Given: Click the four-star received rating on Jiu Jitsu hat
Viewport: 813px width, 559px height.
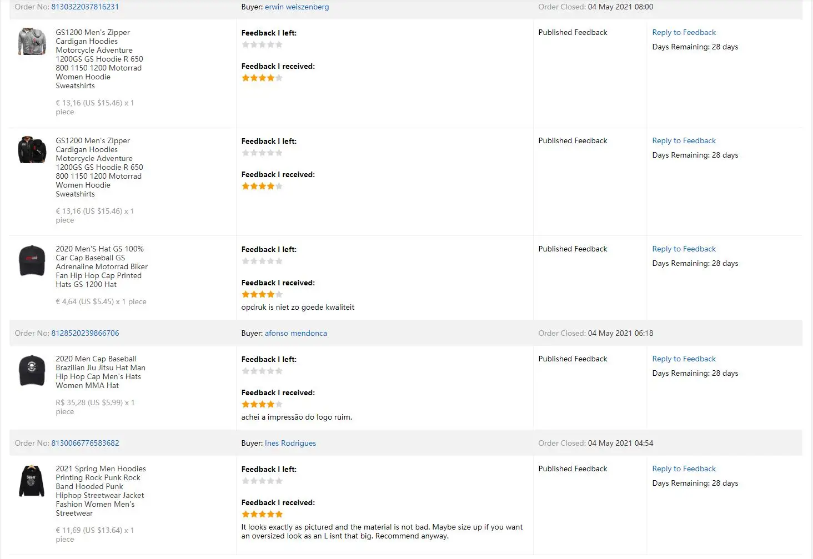Looking at the screenshot, I should pyautogui.click(x=262, y=404).
